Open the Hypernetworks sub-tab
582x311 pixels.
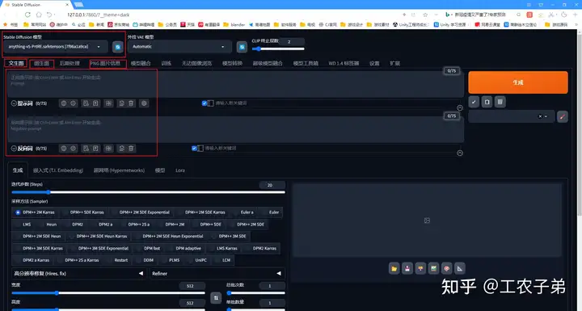[x=119, y=170]
